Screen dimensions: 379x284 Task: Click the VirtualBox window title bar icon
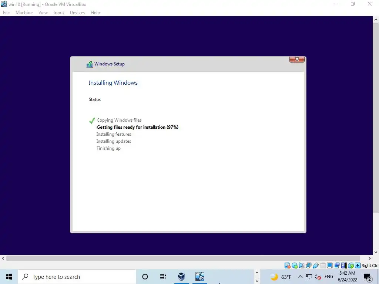click(x=4, y=4)
